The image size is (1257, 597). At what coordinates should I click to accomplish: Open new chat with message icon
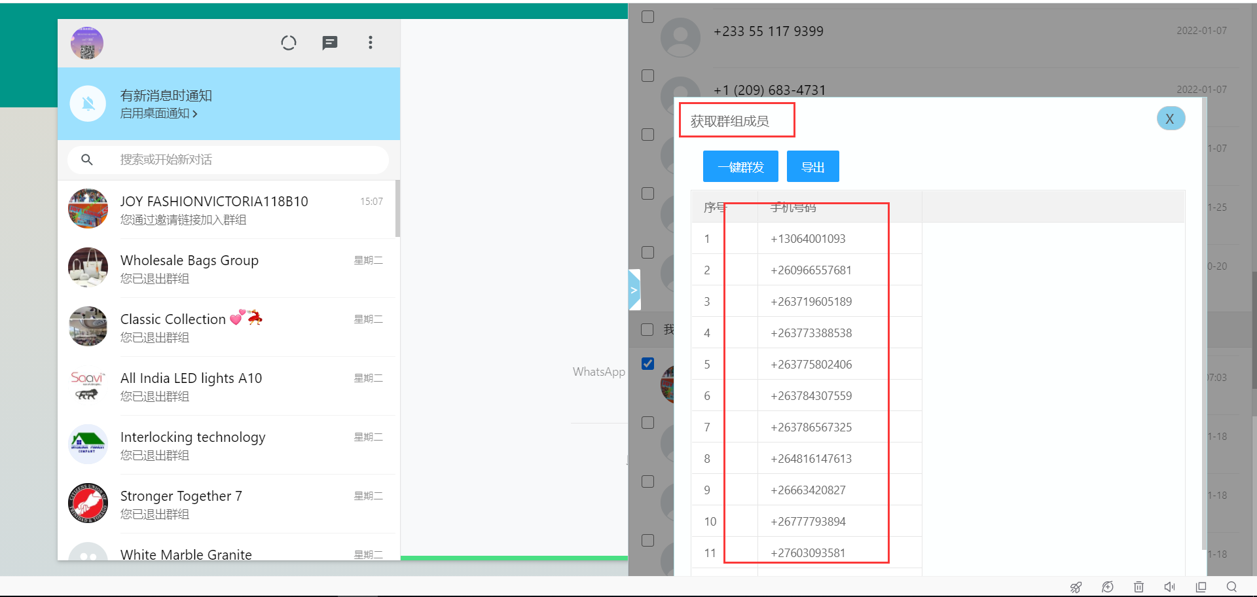pos(330,43)
